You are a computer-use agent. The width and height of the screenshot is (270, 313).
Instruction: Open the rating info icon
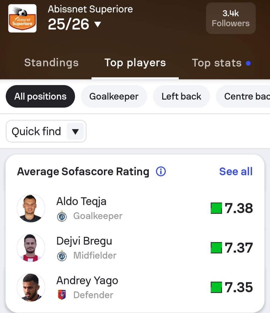tap(161, 172)
